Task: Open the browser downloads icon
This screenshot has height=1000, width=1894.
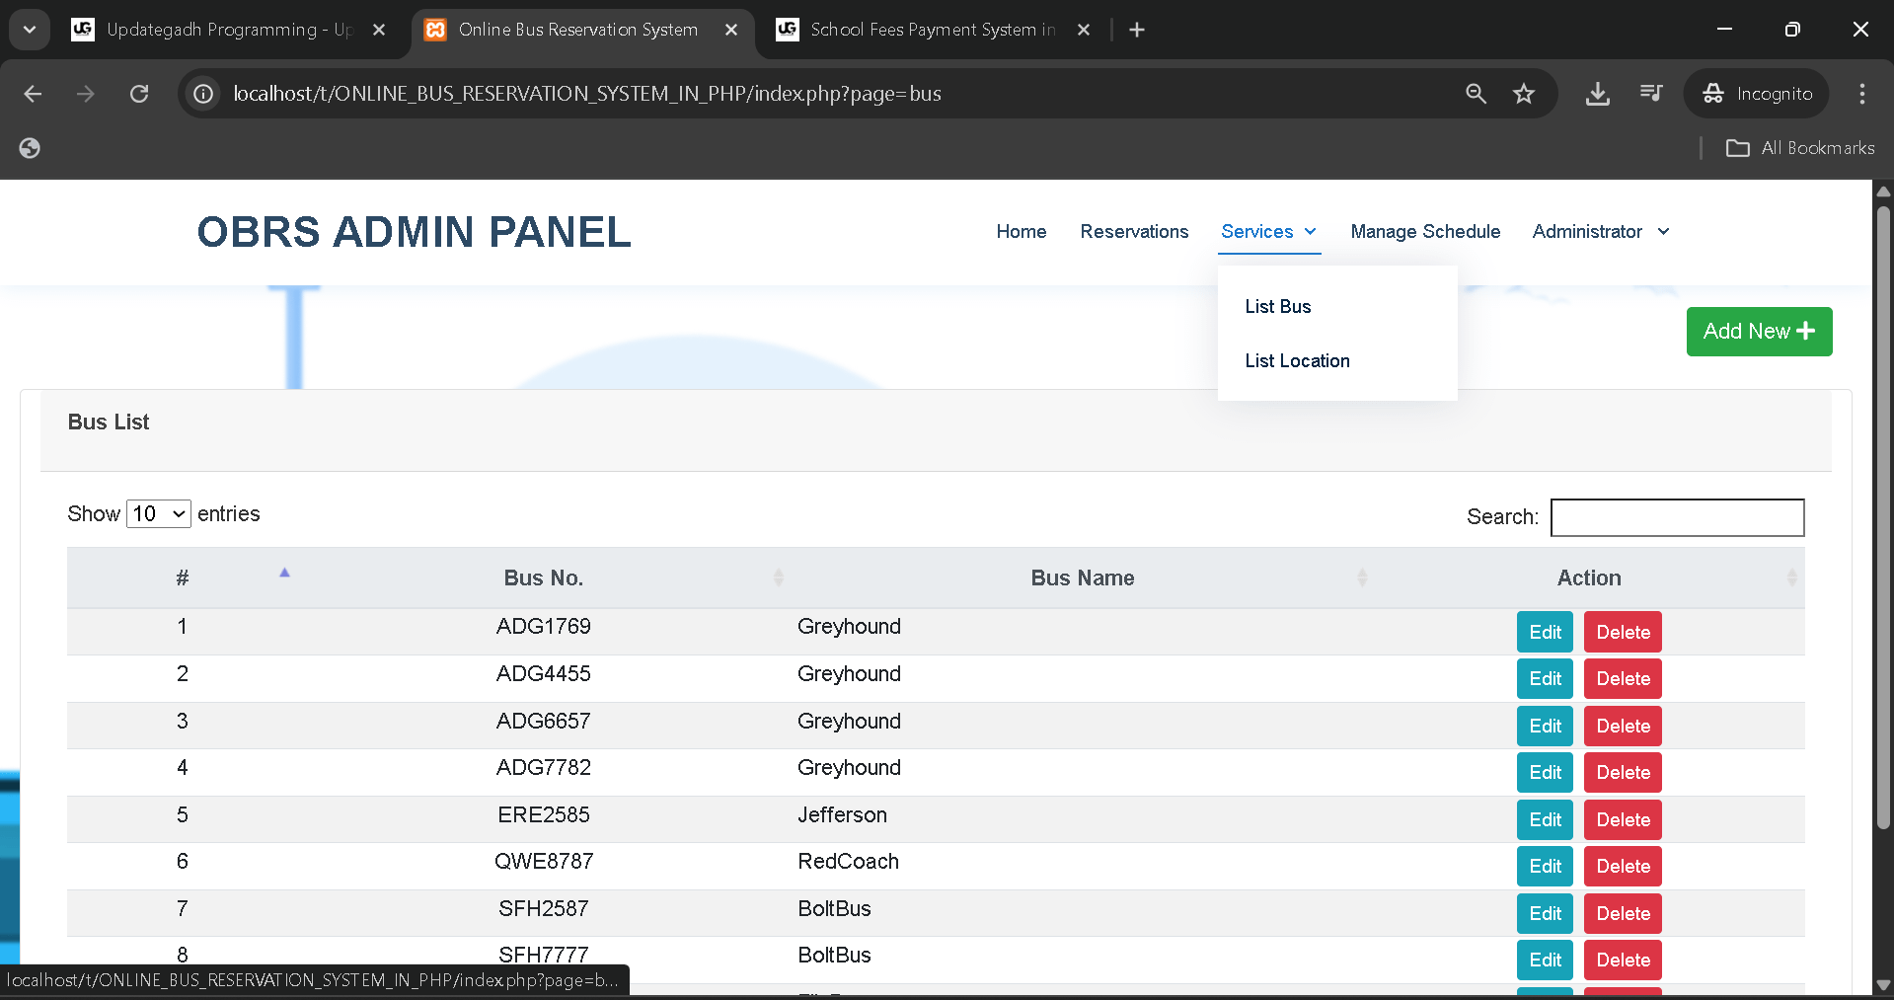Action: coord(1597,94)
